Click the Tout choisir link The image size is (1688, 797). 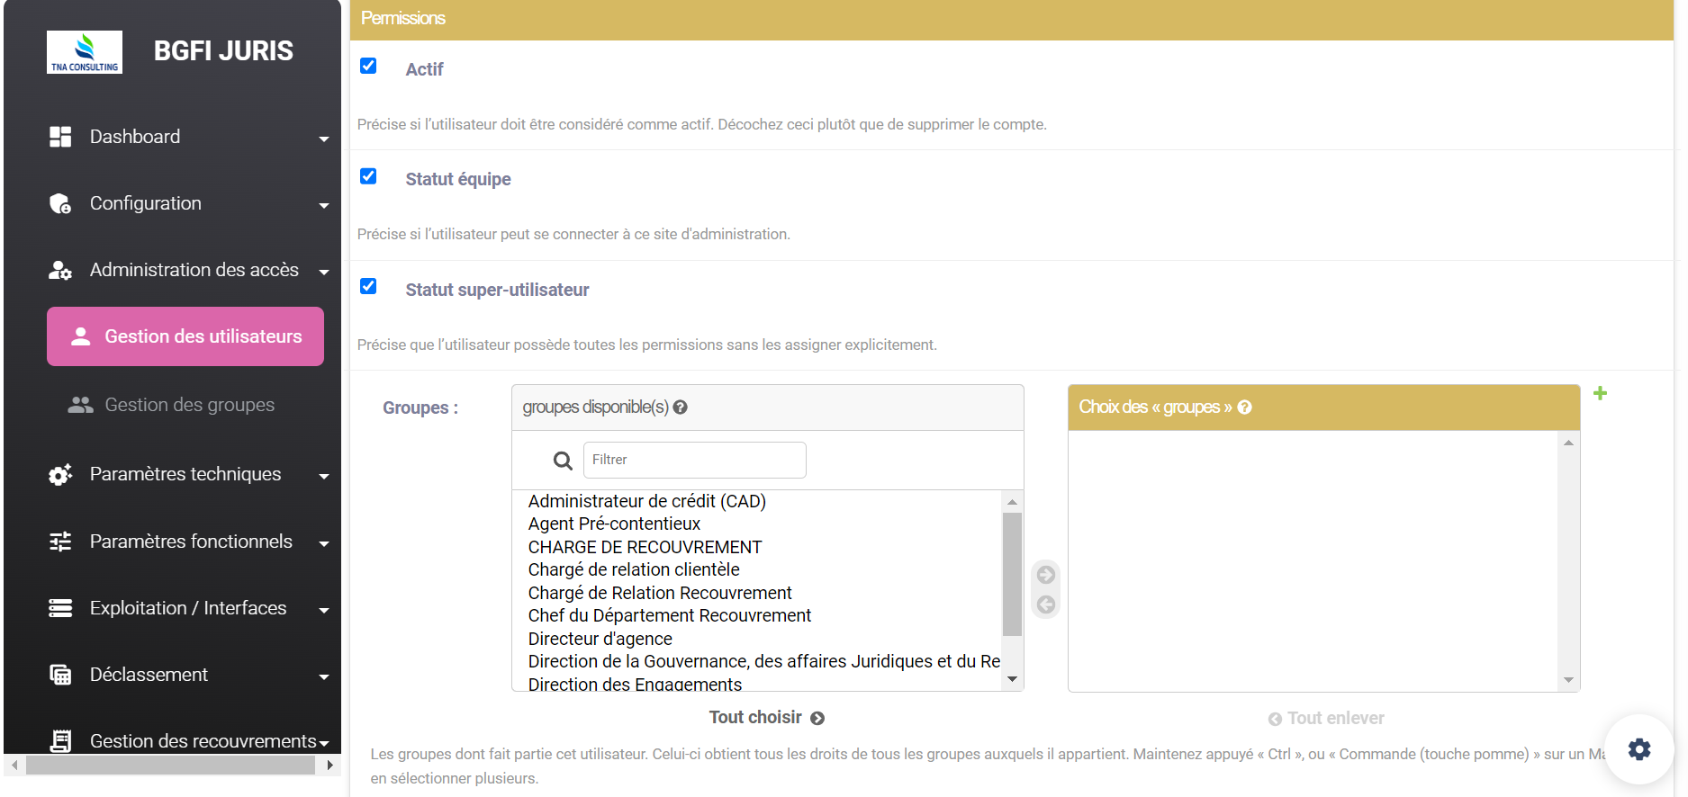[766, 717]
